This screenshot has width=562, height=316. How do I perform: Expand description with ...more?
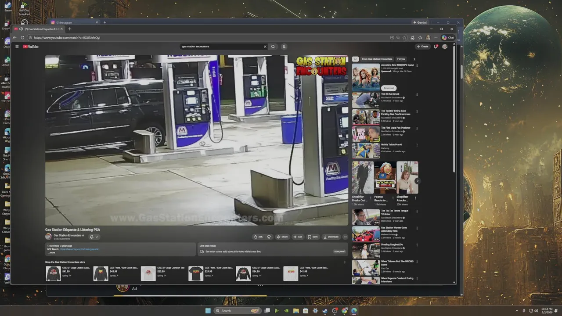pos(51,252)
